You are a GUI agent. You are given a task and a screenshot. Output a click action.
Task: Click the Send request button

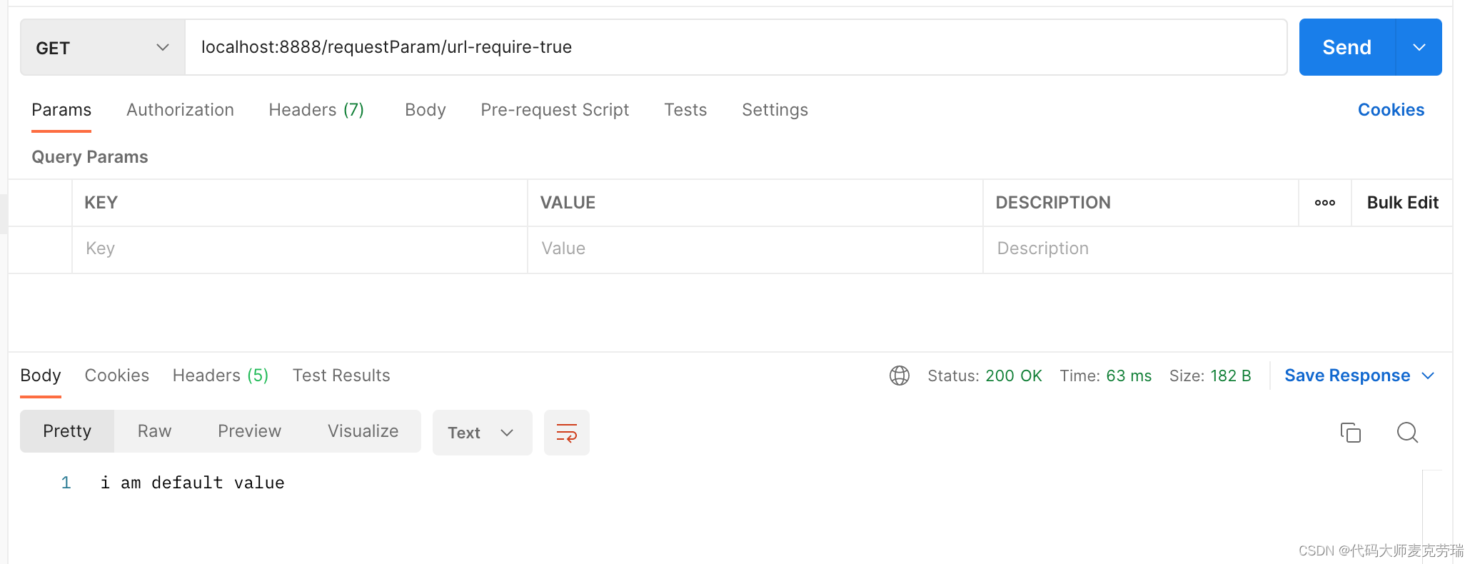click(x=1346, y=47)
